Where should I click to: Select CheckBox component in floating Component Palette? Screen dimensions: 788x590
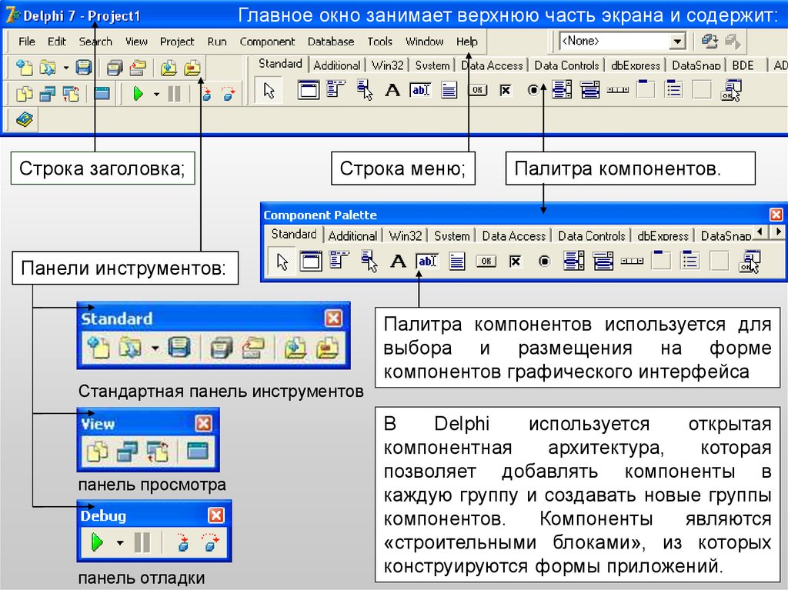pos(516,262)
